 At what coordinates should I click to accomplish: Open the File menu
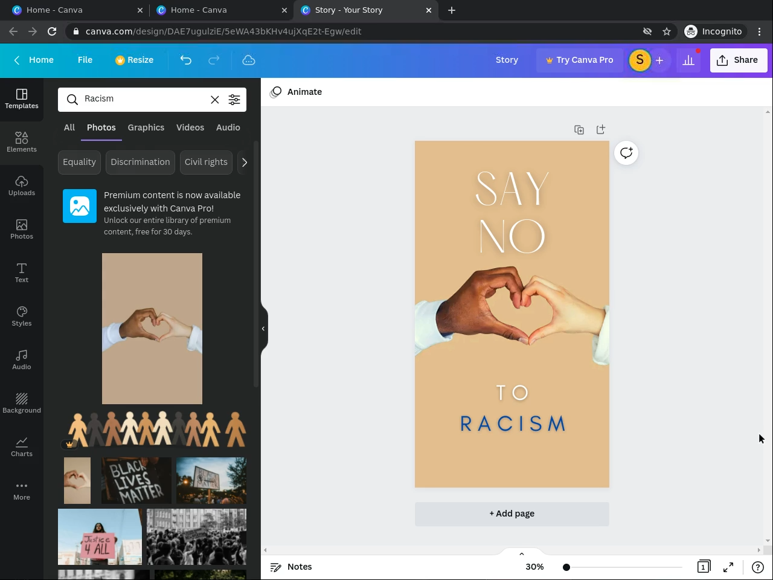[x=85, y=60]
